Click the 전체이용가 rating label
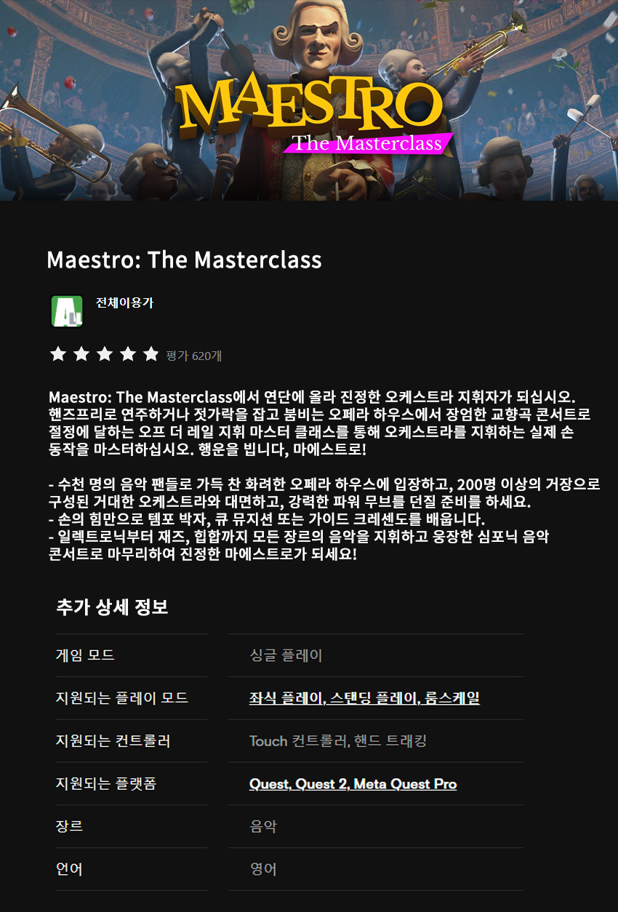Image resolution: width=618 pixels, height=912 pixels. click(124, 303)
